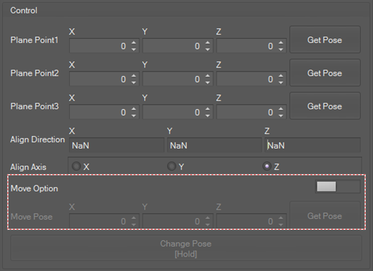Toggle the Move Option switch
373x271 pixels.
[x=337, y=187]
